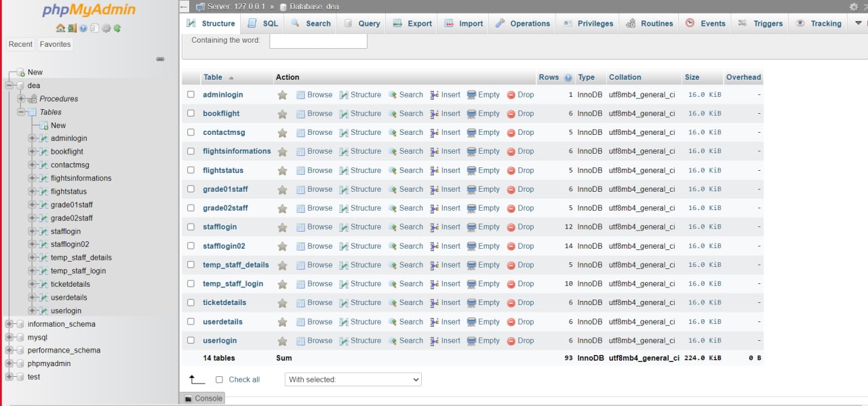Open the Privileges tab

587,23
